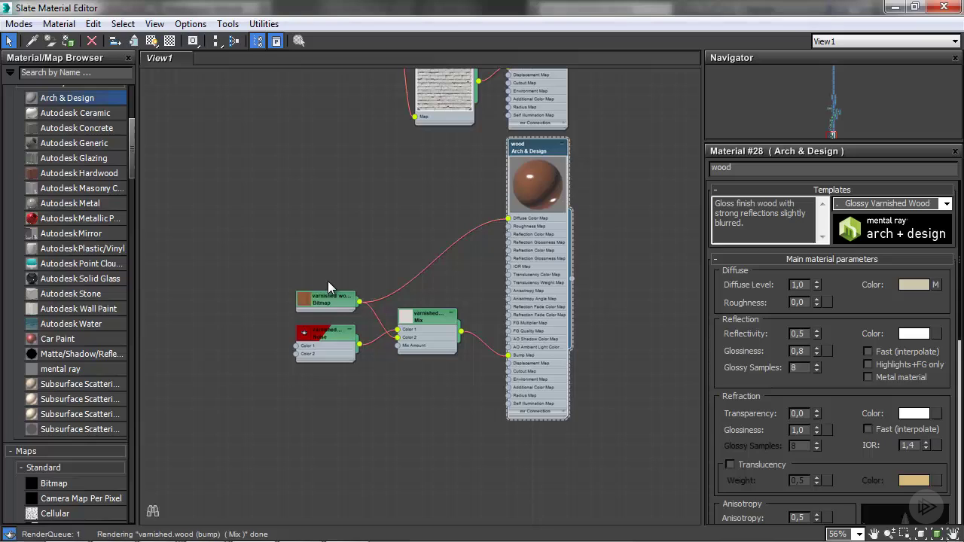Click Zoom Extents Selected green cube icon
Image resolution: width=964 pixels, height=542 pixels.
point(938,534)
